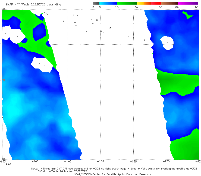This screenshot has height=176, width=201.
Task: Click the longitude label '-135'
Action: coord(100,161)
